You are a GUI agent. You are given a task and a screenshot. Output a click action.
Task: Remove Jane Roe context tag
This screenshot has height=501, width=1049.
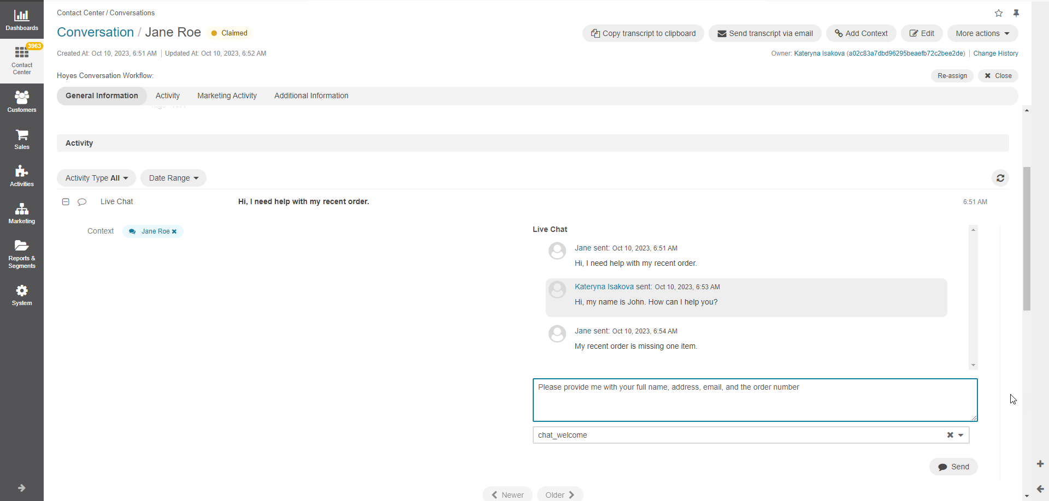pos(174,231)
